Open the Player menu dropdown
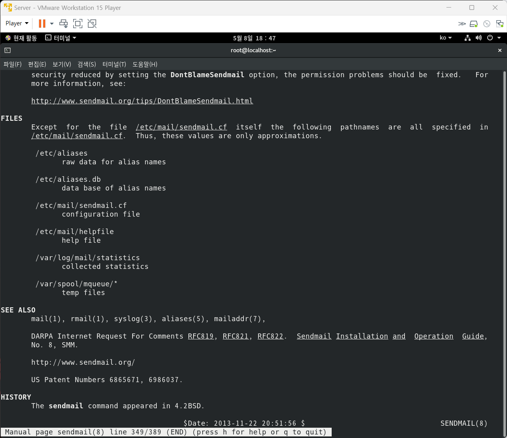 point(17,24)
